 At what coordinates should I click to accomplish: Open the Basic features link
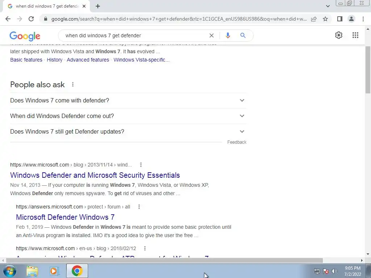pos(26,60)
